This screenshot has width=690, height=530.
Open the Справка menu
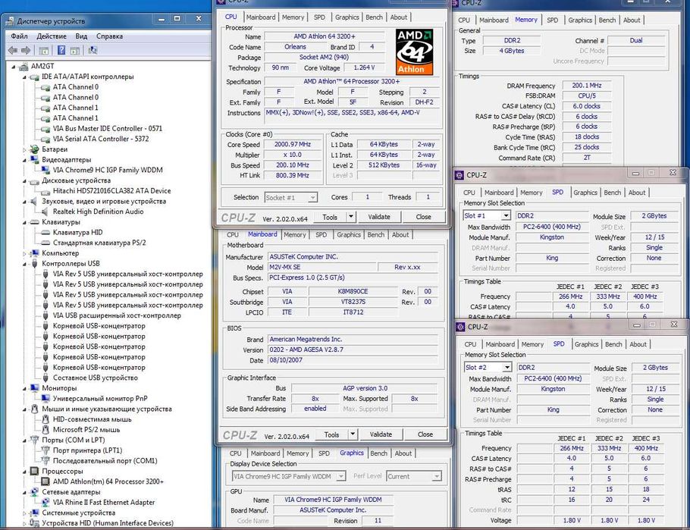(109, 36)
